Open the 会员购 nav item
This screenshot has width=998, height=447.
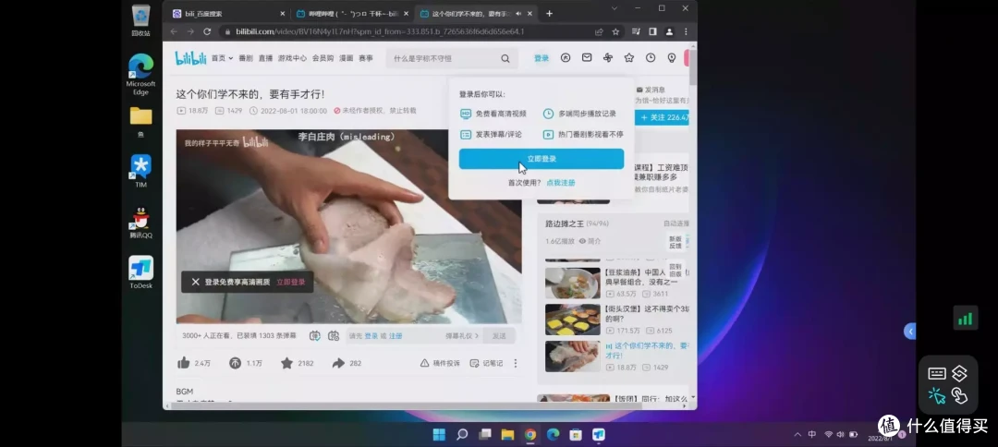point(323,58)
